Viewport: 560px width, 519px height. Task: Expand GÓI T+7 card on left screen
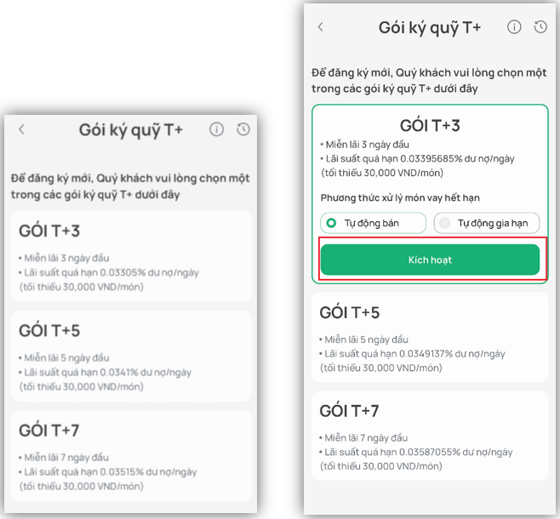[x=131, y=456]
